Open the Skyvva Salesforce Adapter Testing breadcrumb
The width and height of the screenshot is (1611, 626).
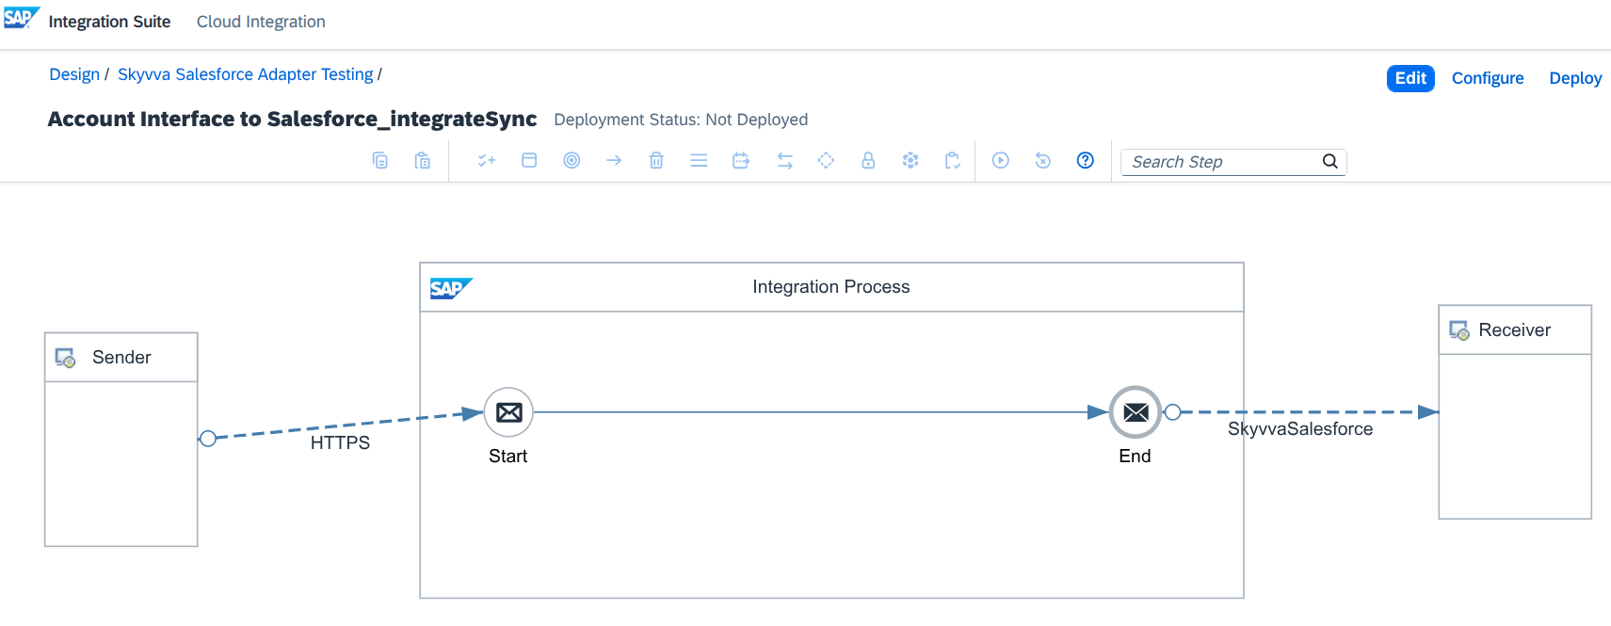tap(246, 74)
